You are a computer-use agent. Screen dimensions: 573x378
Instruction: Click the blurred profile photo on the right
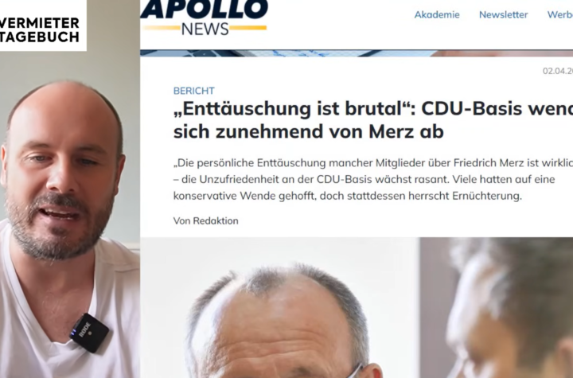(497, 307)
